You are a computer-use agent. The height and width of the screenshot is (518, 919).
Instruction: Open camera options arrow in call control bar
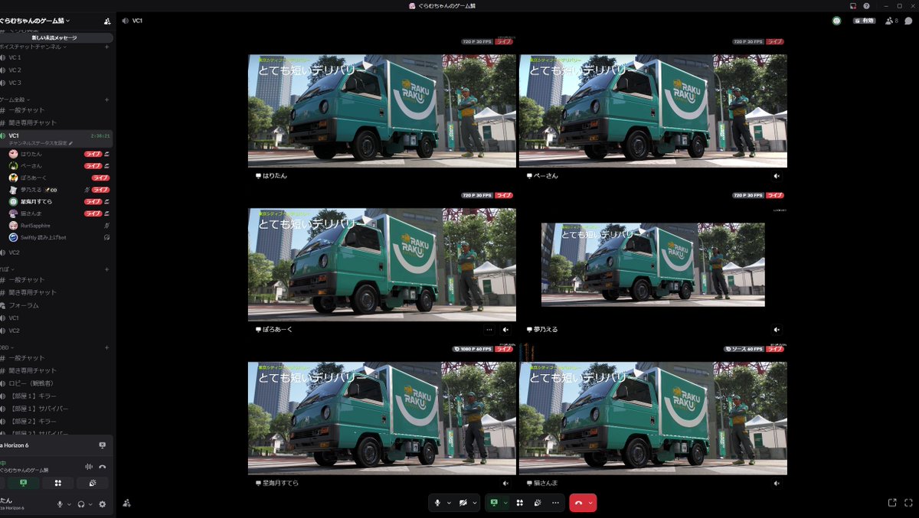pos(475,503)
